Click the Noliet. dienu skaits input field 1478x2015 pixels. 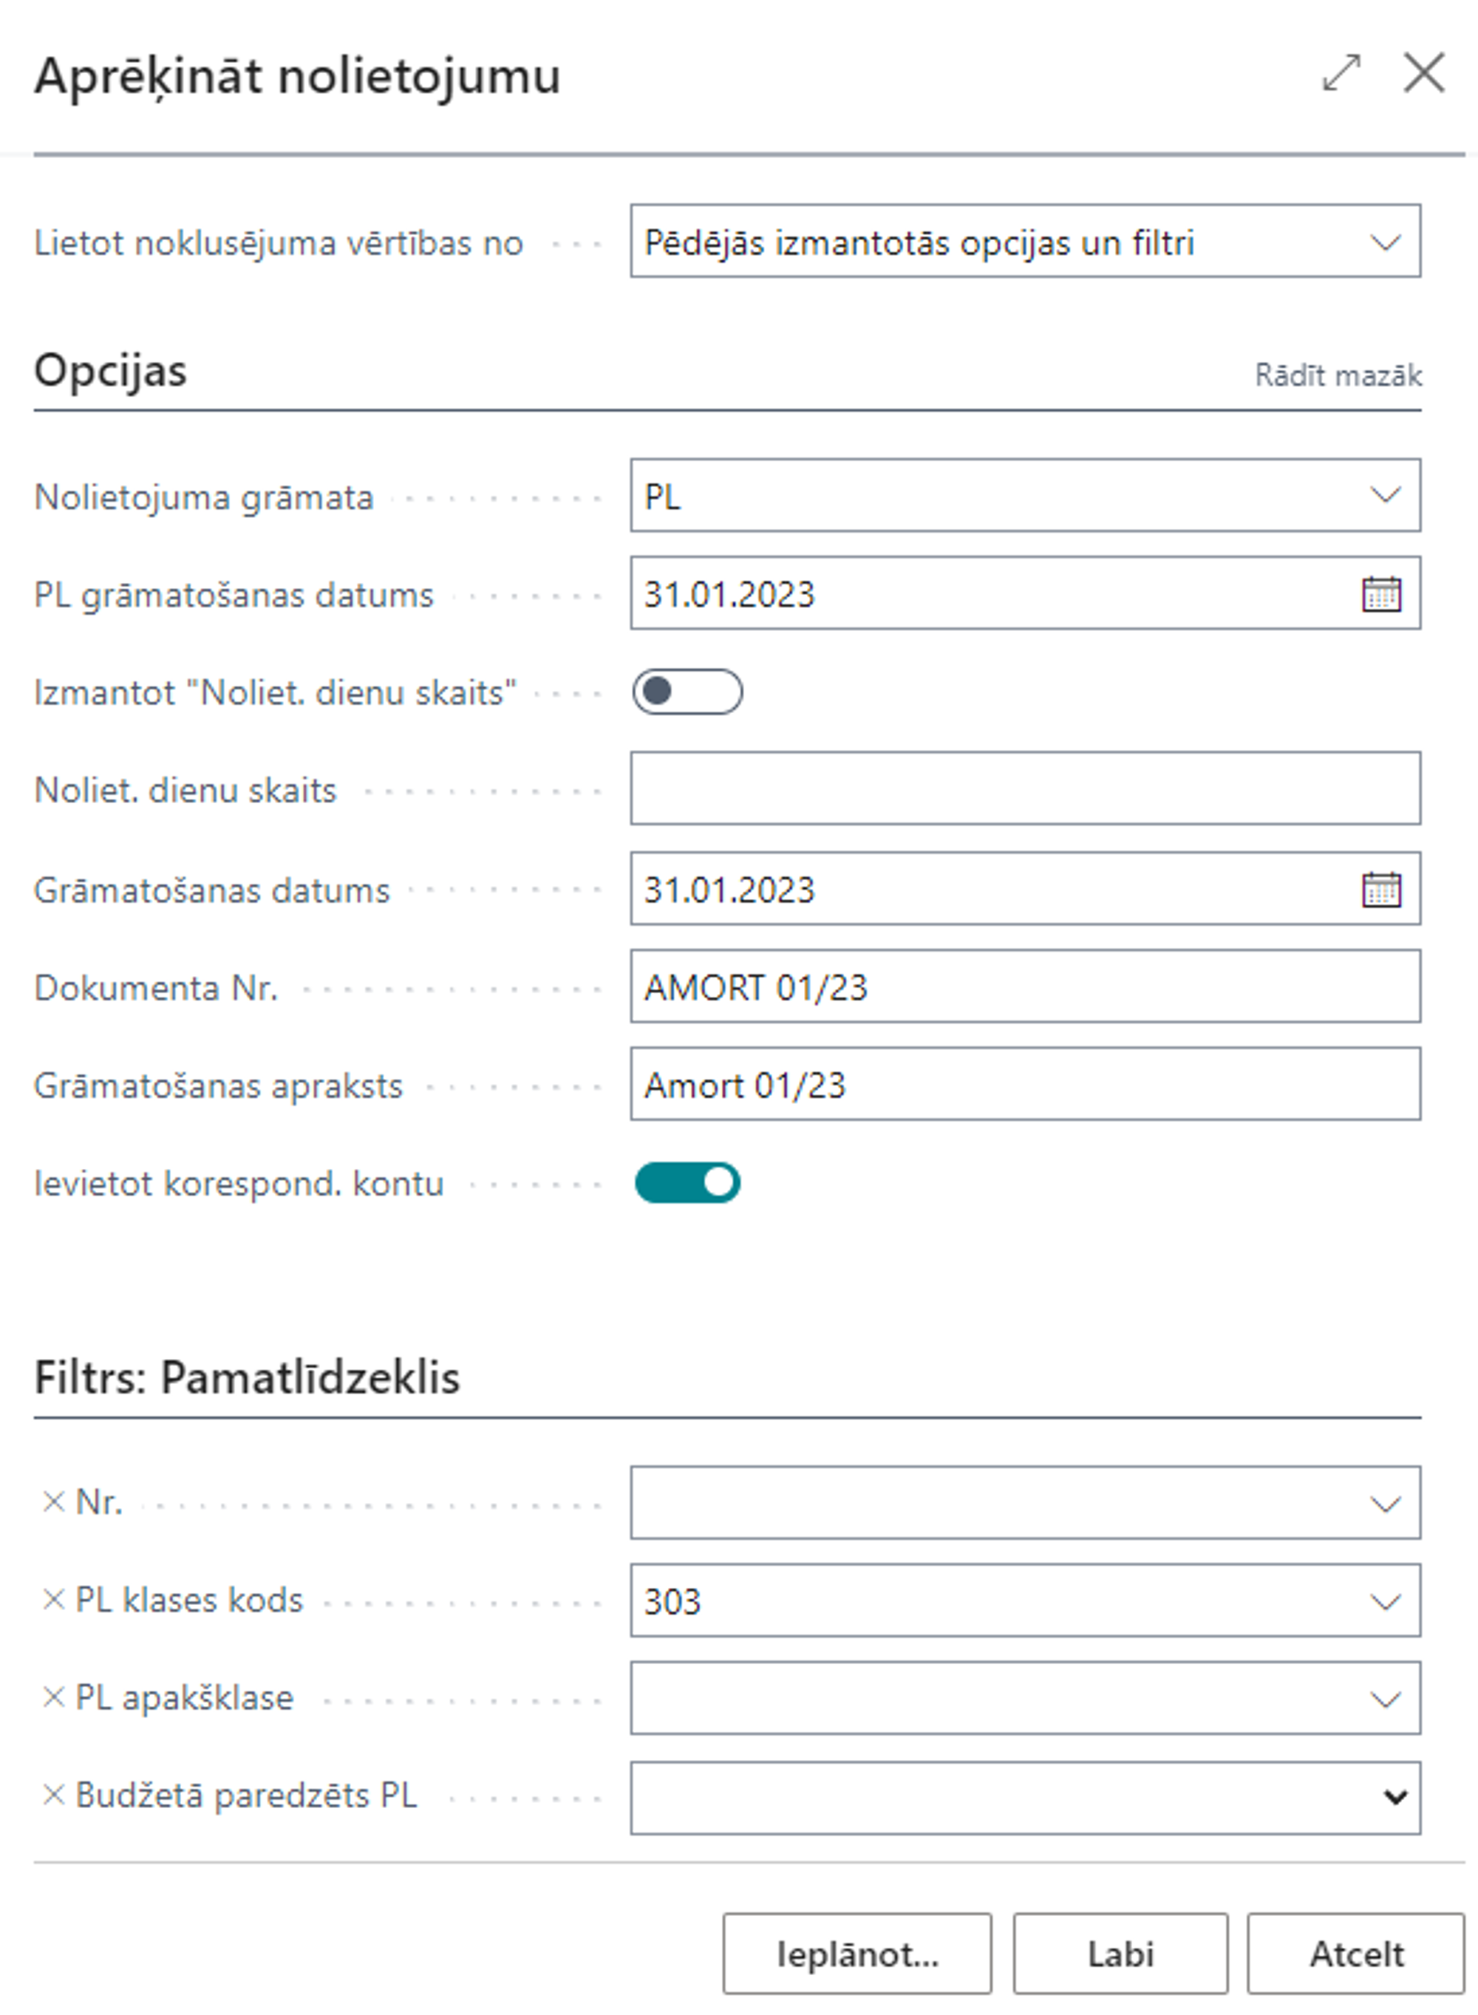tap(1024, 788)
